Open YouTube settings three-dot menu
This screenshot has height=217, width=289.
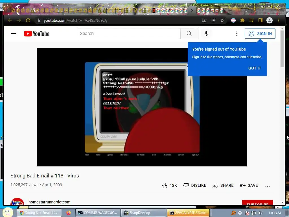coord(237,34)
